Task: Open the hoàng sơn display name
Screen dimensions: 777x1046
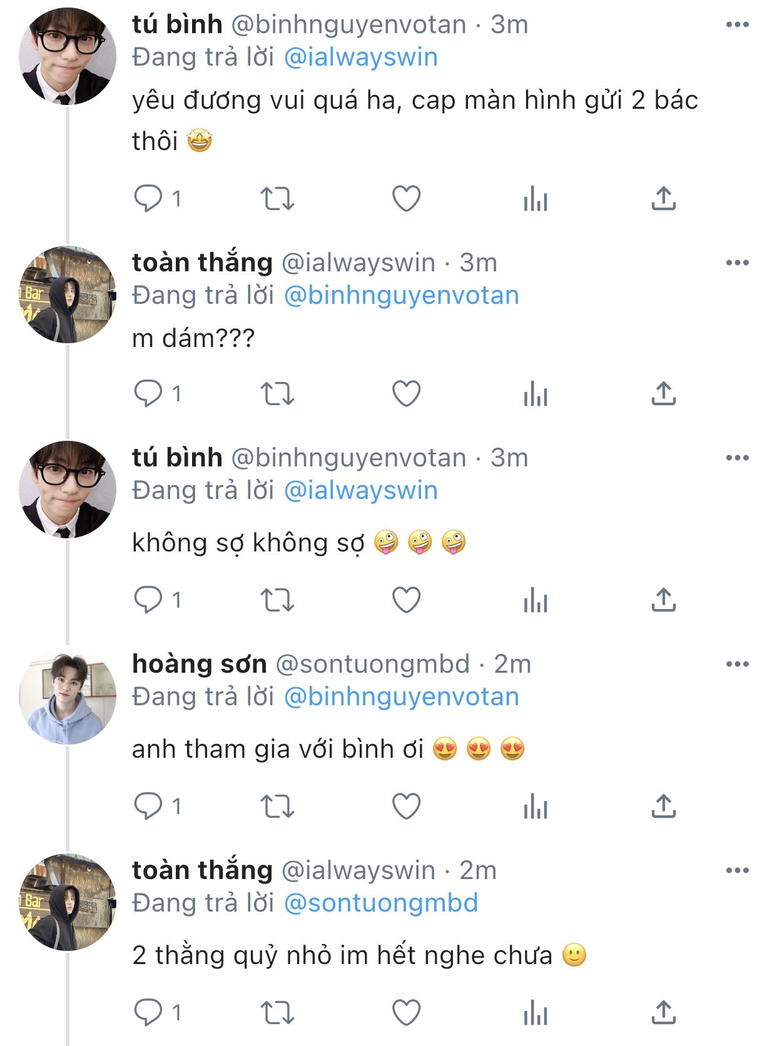Action: point(200,665)
